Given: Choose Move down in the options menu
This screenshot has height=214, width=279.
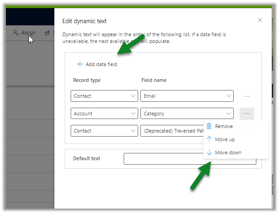Looking at the screenshot, I should tap(228, 152).
